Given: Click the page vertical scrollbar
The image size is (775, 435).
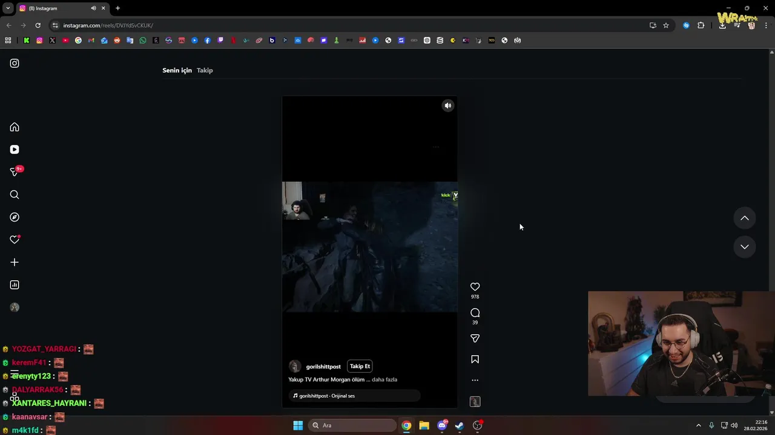Looking at the screenshot, I should click(771, 233).
